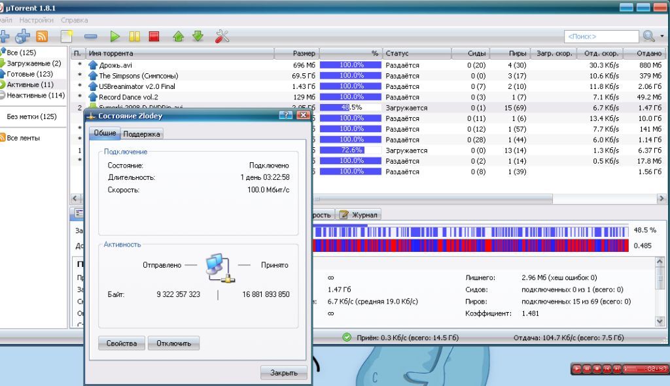This screenshot has height=386, width=670.
Task: Switch to the Поддержка tab
Action: tap(141, 134)
